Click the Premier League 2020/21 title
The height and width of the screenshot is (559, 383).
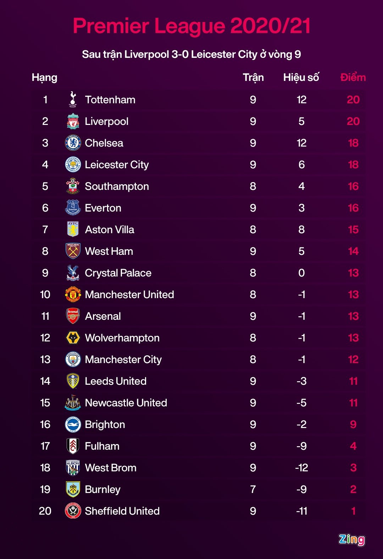[x=191, y=26]
